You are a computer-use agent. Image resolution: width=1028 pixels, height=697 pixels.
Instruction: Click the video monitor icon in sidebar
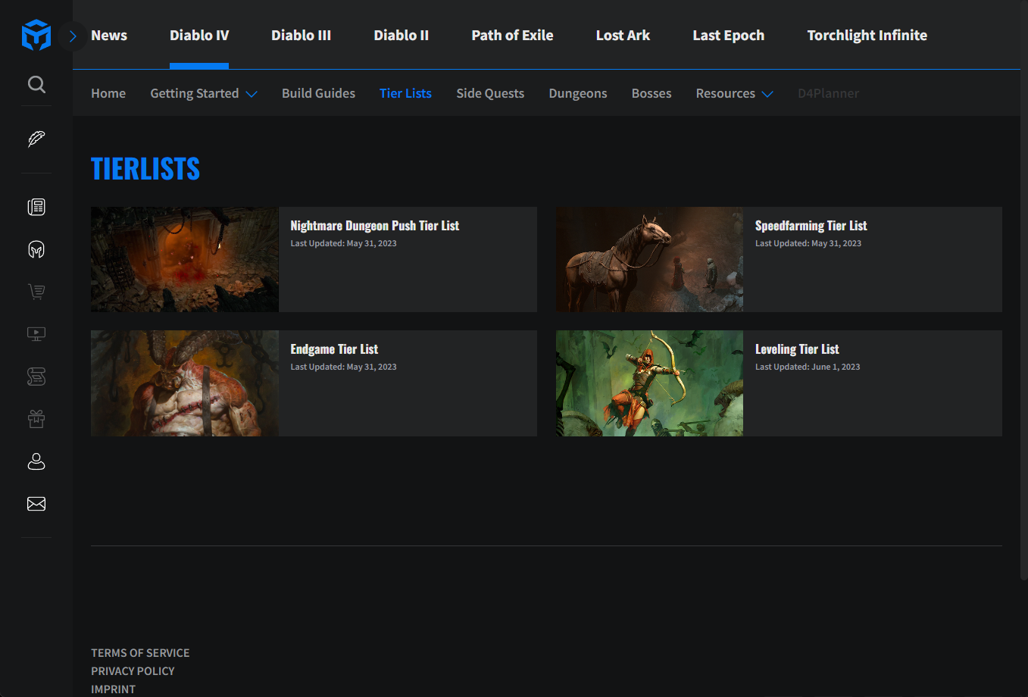(x=36, y=334)
